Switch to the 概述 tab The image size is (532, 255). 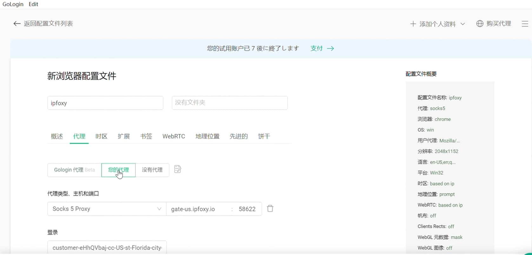(x=57, y=136)
